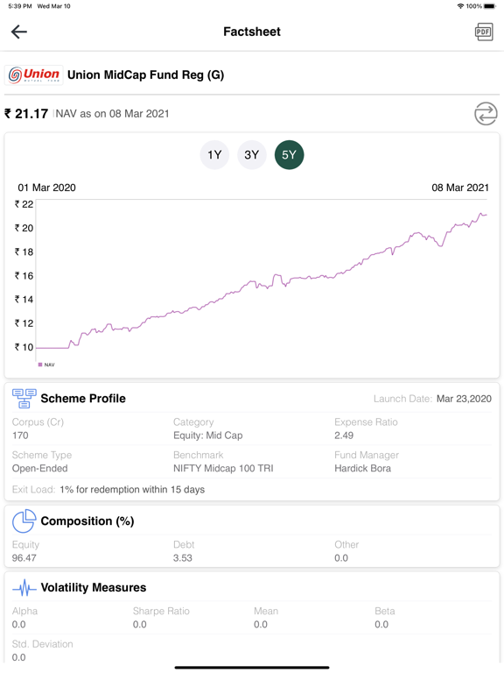The image size is (504, 673).
Task: Select the 5Y chart period
Action: 289,155
